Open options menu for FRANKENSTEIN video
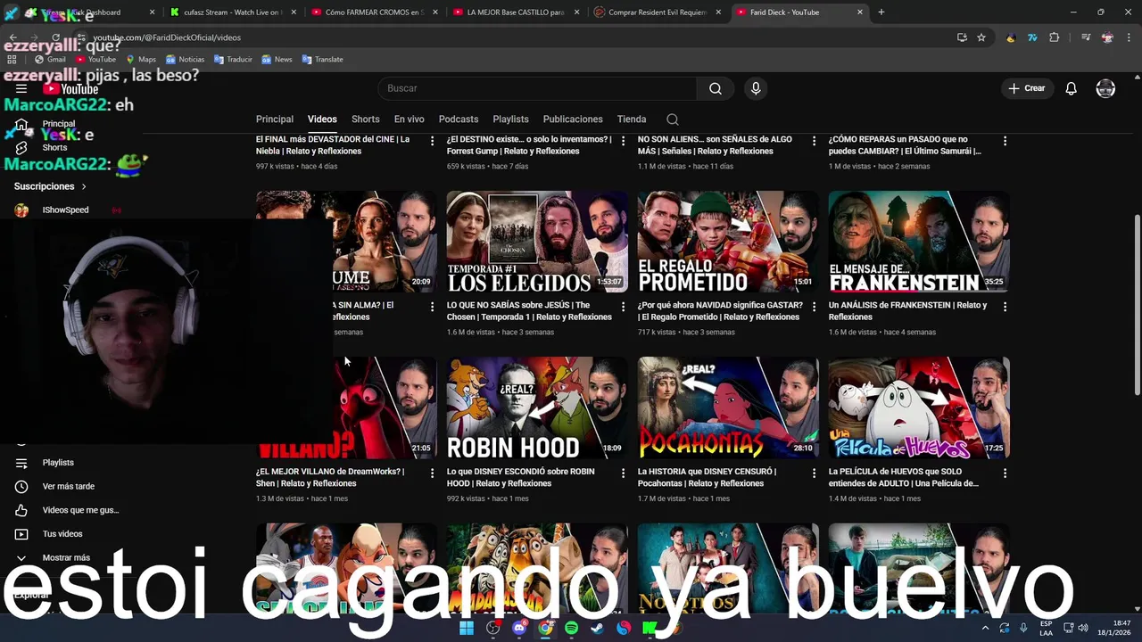Viewport: 1142px width, 642px height. tap(1005, 307)
